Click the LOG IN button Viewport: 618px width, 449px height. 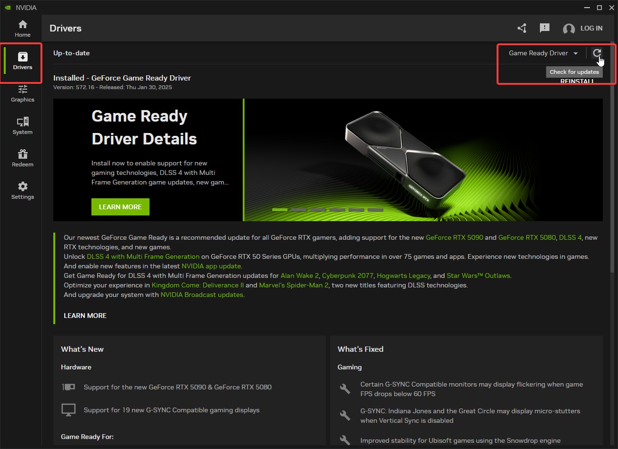pos(583,28)
